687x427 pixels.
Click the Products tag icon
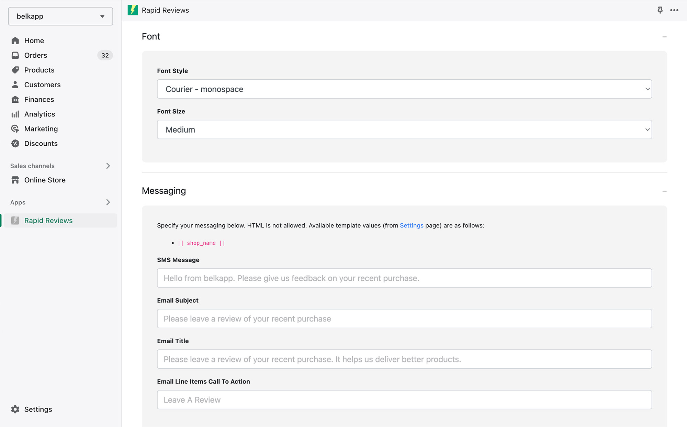click(x=15, y=70)
